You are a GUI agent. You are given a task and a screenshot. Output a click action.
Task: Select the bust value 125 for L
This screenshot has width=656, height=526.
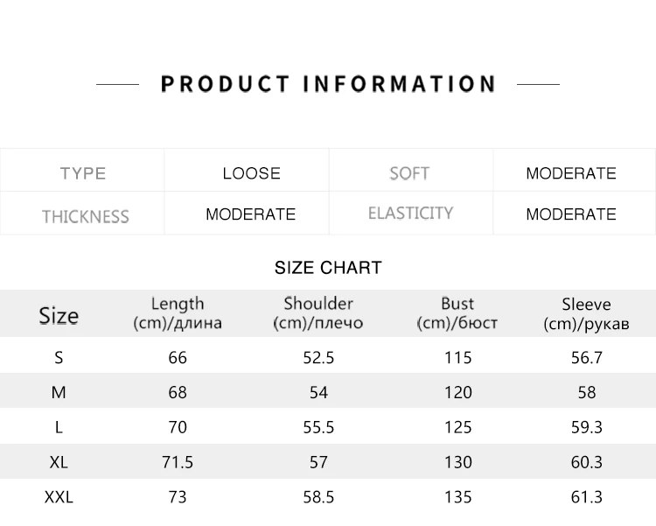[458, 427]
